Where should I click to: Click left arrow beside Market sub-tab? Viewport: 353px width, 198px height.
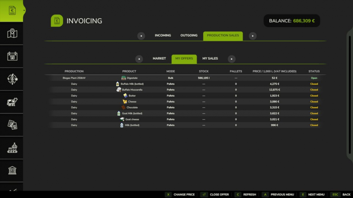click(x=139, y=59)
